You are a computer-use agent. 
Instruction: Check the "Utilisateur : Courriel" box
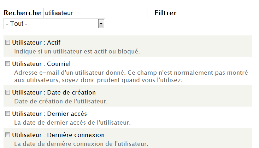[x=7, y=64]
